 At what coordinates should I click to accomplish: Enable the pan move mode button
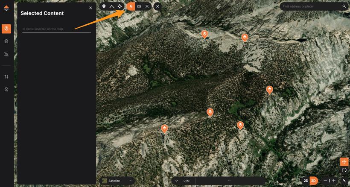coord(344,162)
